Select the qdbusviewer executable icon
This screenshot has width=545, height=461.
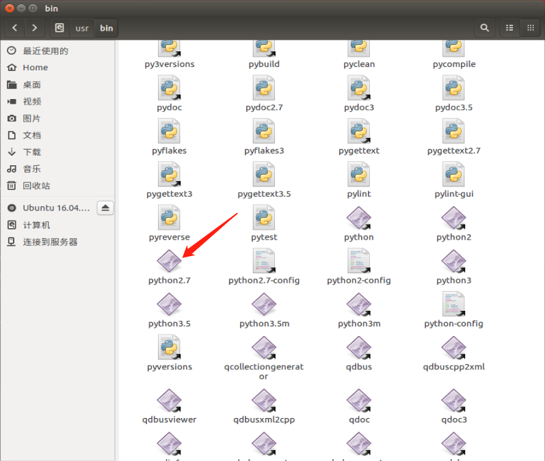click(x=170, y=400)
